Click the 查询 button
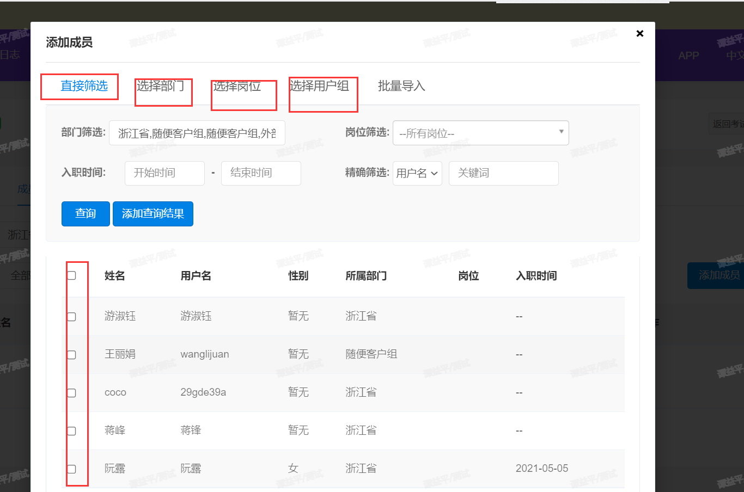744x492 pixels. pos(86,214)
